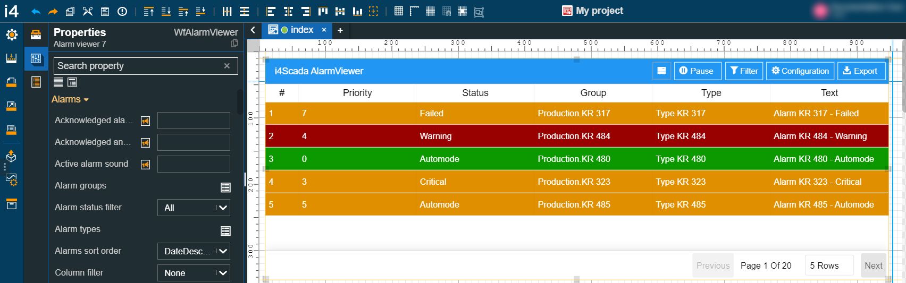Open the archive box sidebar icon
Screen dimensions: 906x283
click(11, 204)
